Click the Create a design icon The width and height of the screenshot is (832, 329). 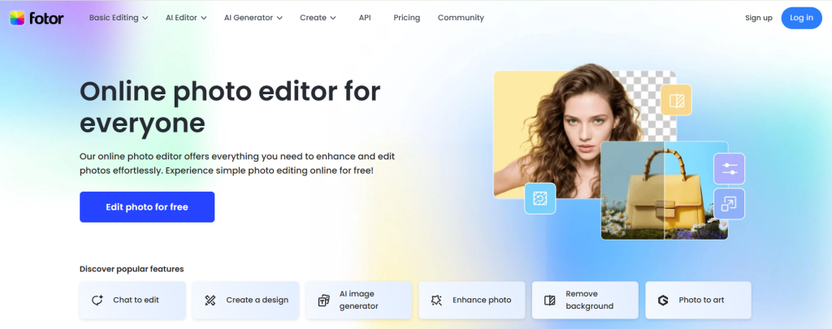click(x=210, y=300)
